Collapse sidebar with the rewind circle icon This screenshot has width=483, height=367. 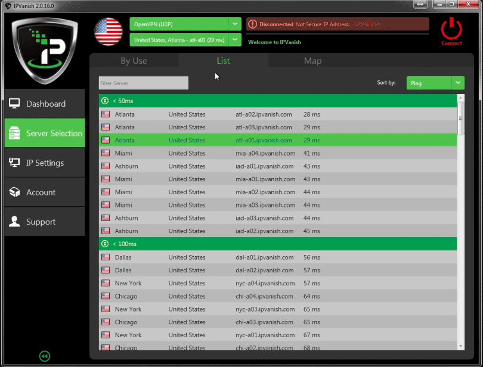pos(45,356)
